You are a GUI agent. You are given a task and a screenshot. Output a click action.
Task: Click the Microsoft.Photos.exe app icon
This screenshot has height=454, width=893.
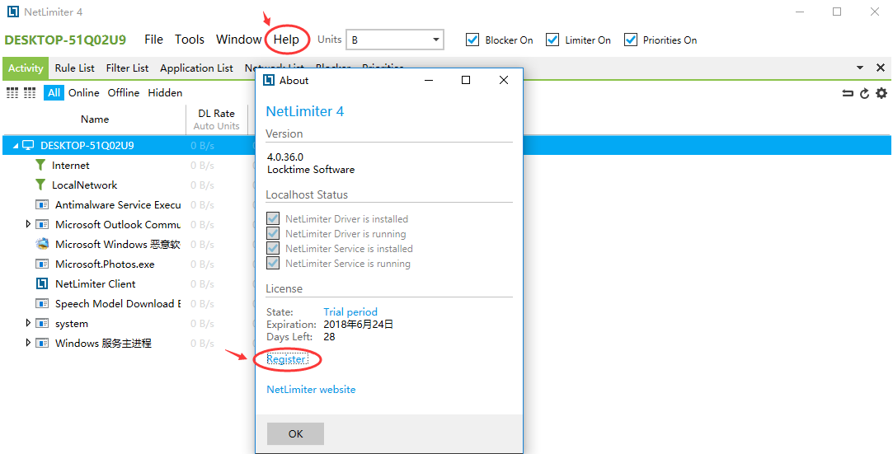click(42, 264)
